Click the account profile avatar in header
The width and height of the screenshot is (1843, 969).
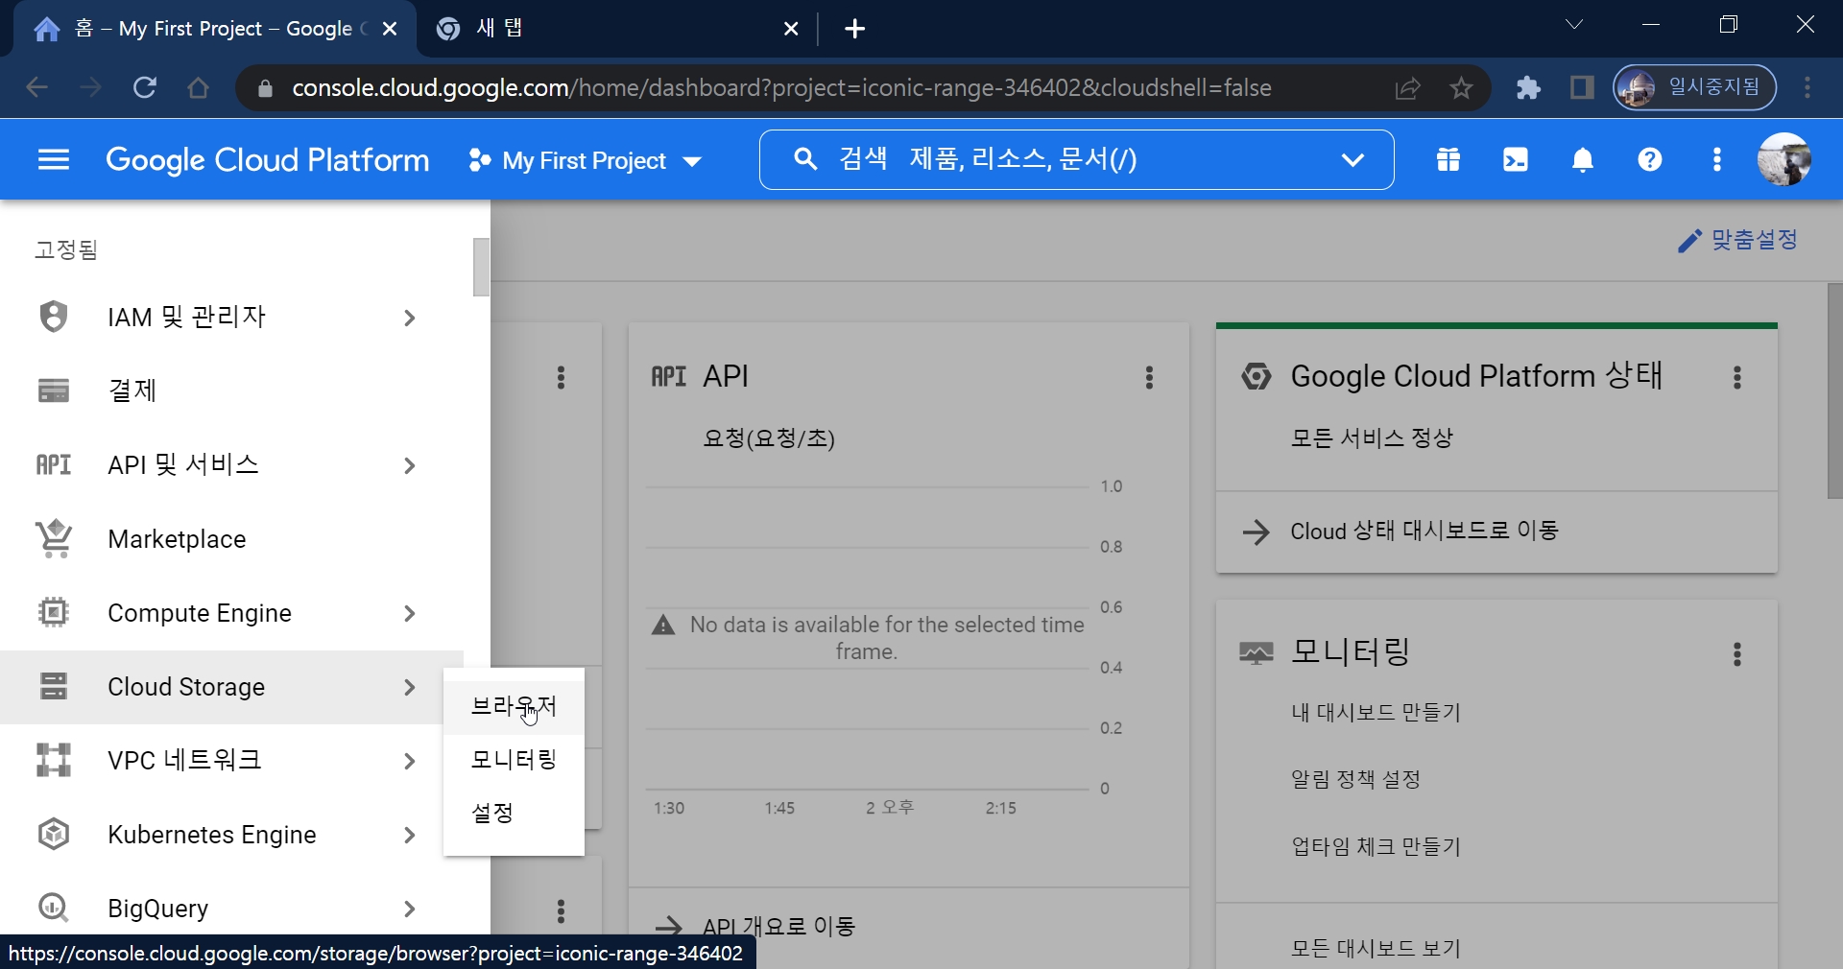1784,159
